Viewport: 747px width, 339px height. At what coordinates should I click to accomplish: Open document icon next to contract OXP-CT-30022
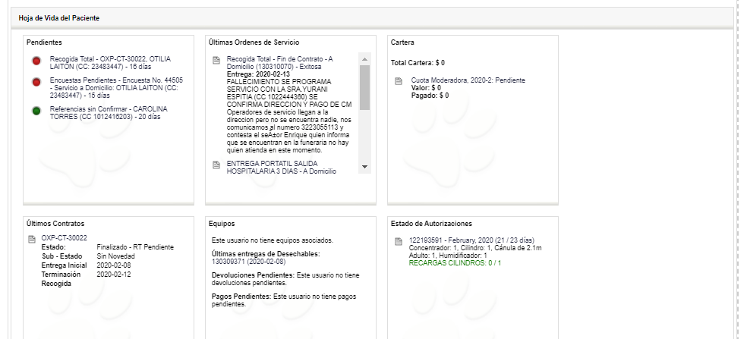point(32,239)
